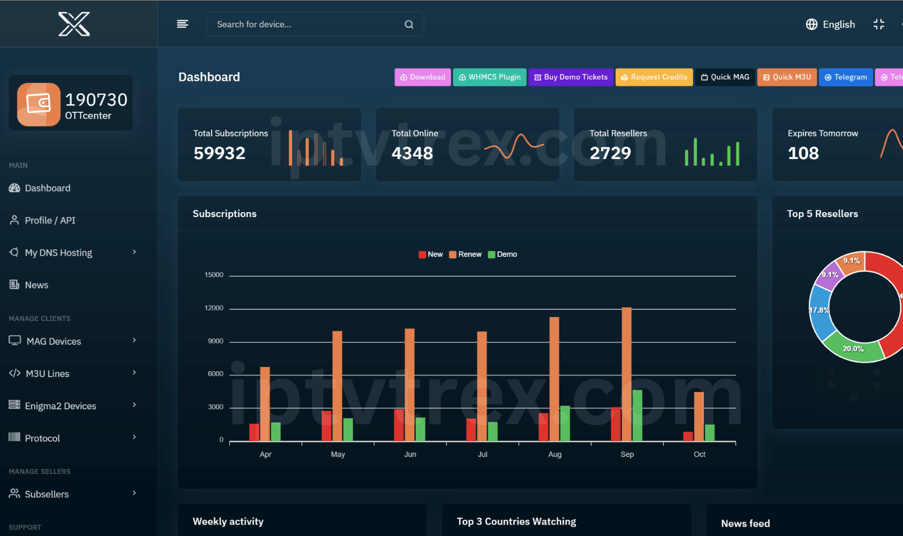Expand the M3U Lines submenu chevron
Viewport: 903px width, 536px height.
point(134,372)
